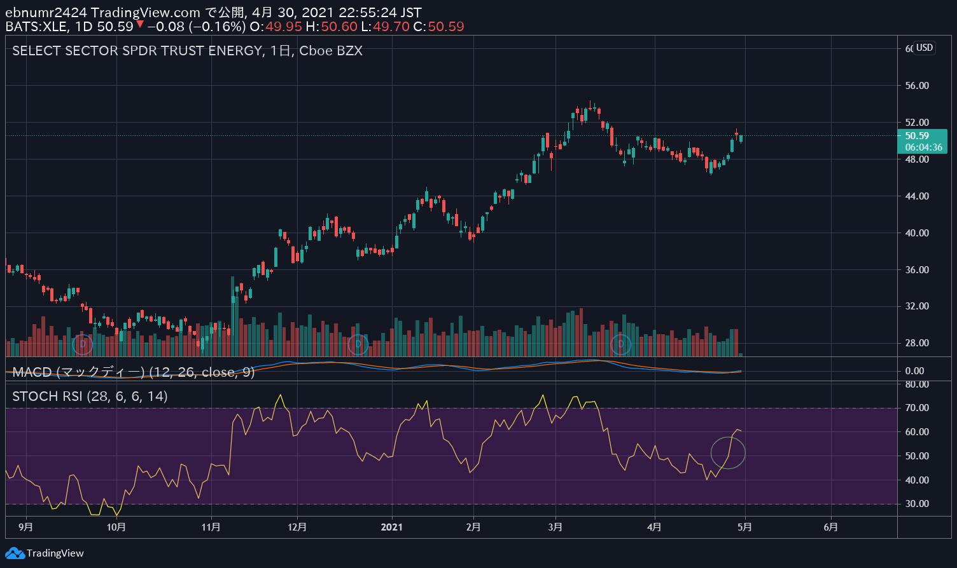
Task: Click the ebnumr2424 author name
Action: click(x=46, y=13)
